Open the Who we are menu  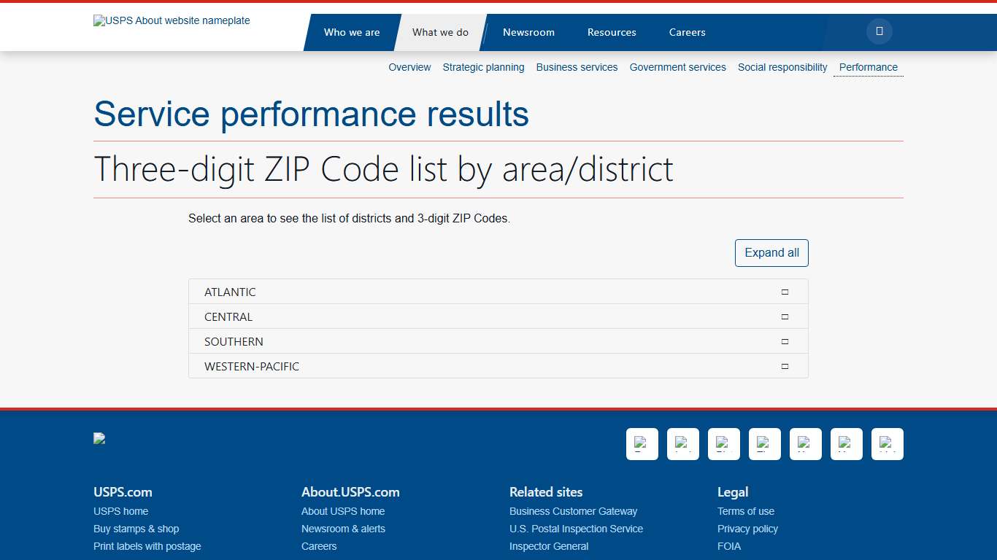(x=352, y=32)
